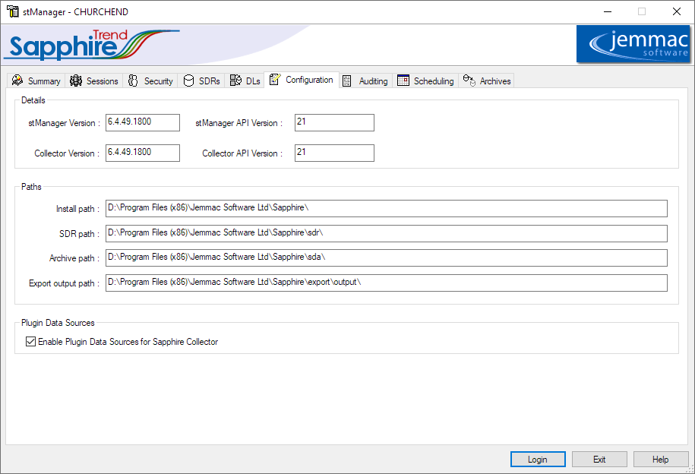Open the Security tab
695x474 pixels.
[150, 81]
